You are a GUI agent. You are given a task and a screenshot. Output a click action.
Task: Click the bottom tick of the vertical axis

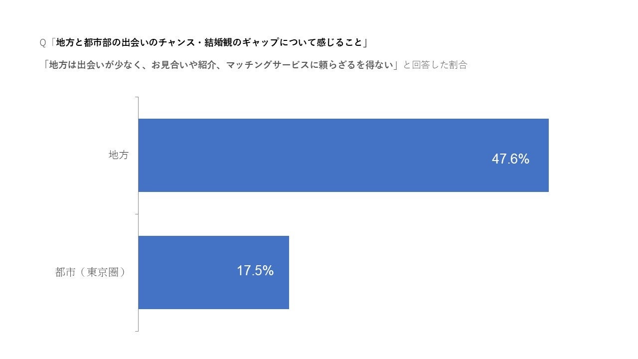coord(136,331)
